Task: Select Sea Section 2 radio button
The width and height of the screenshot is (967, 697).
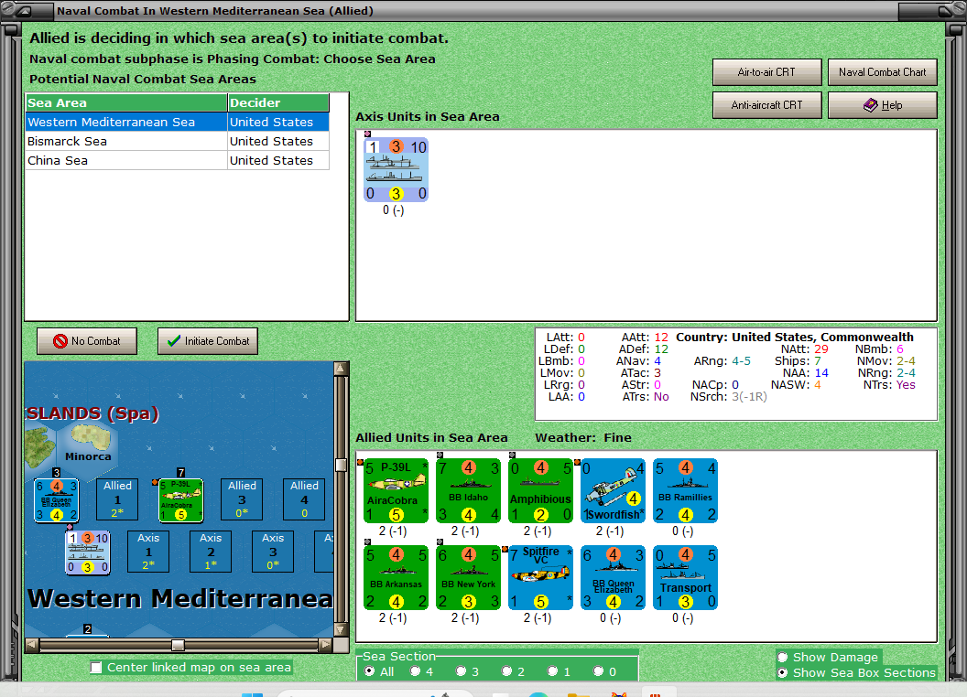Action: [506, 671]
